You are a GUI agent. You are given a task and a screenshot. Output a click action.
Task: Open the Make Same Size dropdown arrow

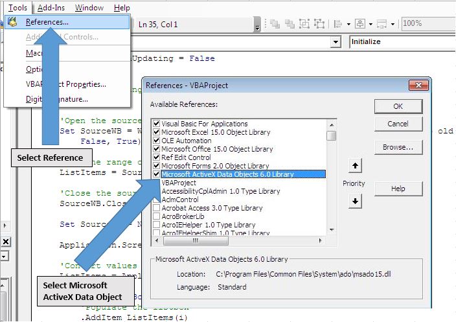pyautogui.click(x=393, y=24)
